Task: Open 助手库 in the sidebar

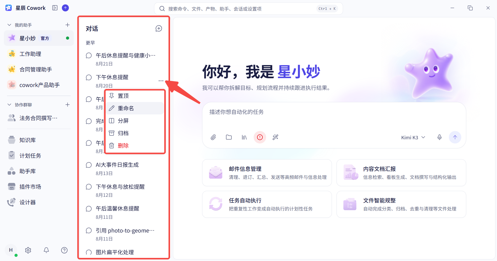Action: point(39,171)
